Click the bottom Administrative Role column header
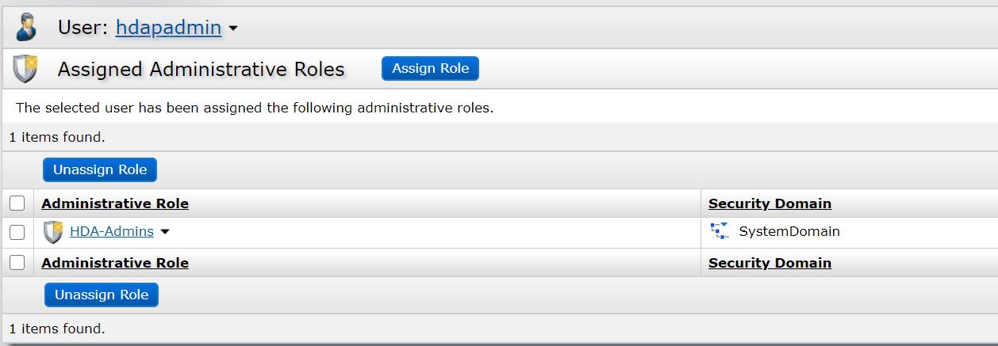The height and width of the screenshot is (346, 998). tap(115, 263)
